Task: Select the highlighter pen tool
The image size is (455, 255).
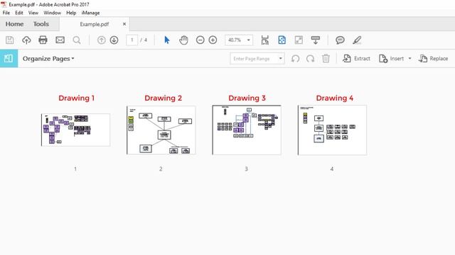Action: click(357, 40)
